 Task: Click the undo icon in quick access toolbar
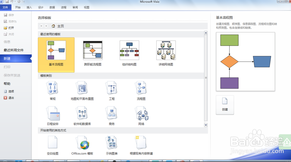(12, 2)
